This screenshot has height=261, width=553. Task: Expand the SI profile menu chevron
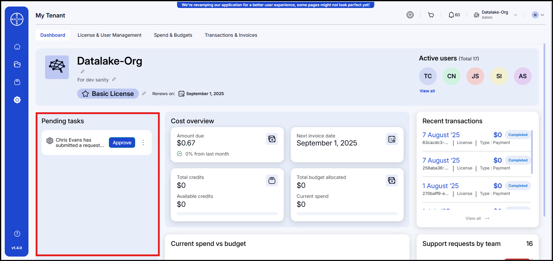coord(542,15)
